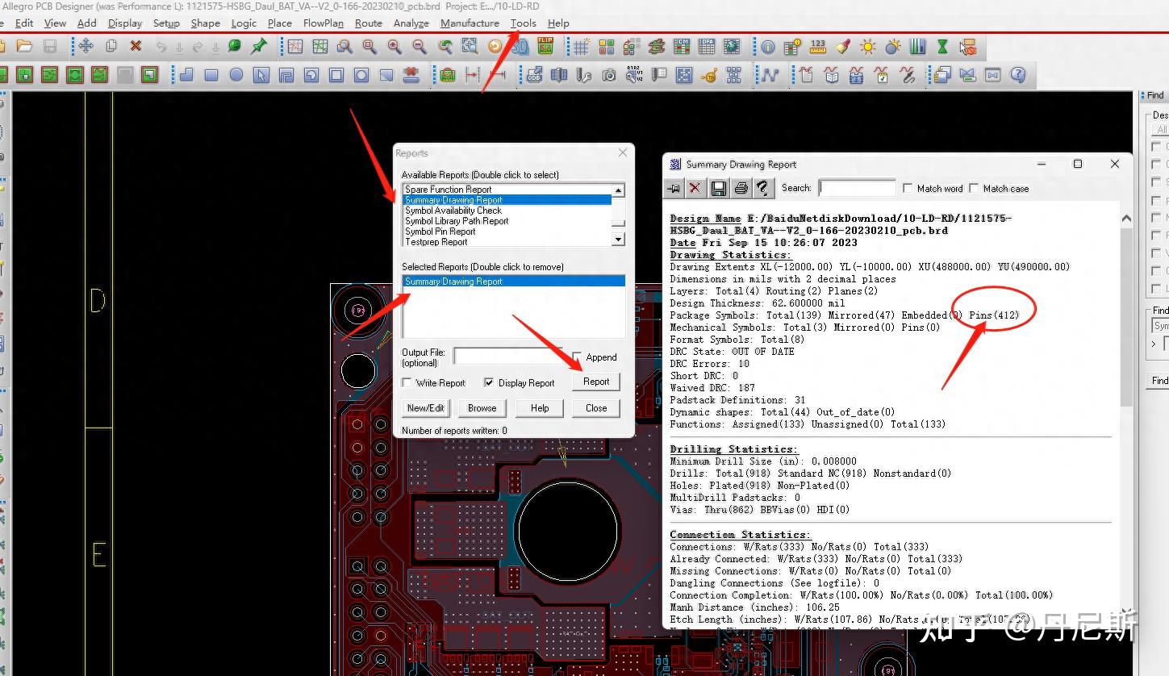Click the ODB export icon
Screen dimensions: 1169x676
(534, 75)
